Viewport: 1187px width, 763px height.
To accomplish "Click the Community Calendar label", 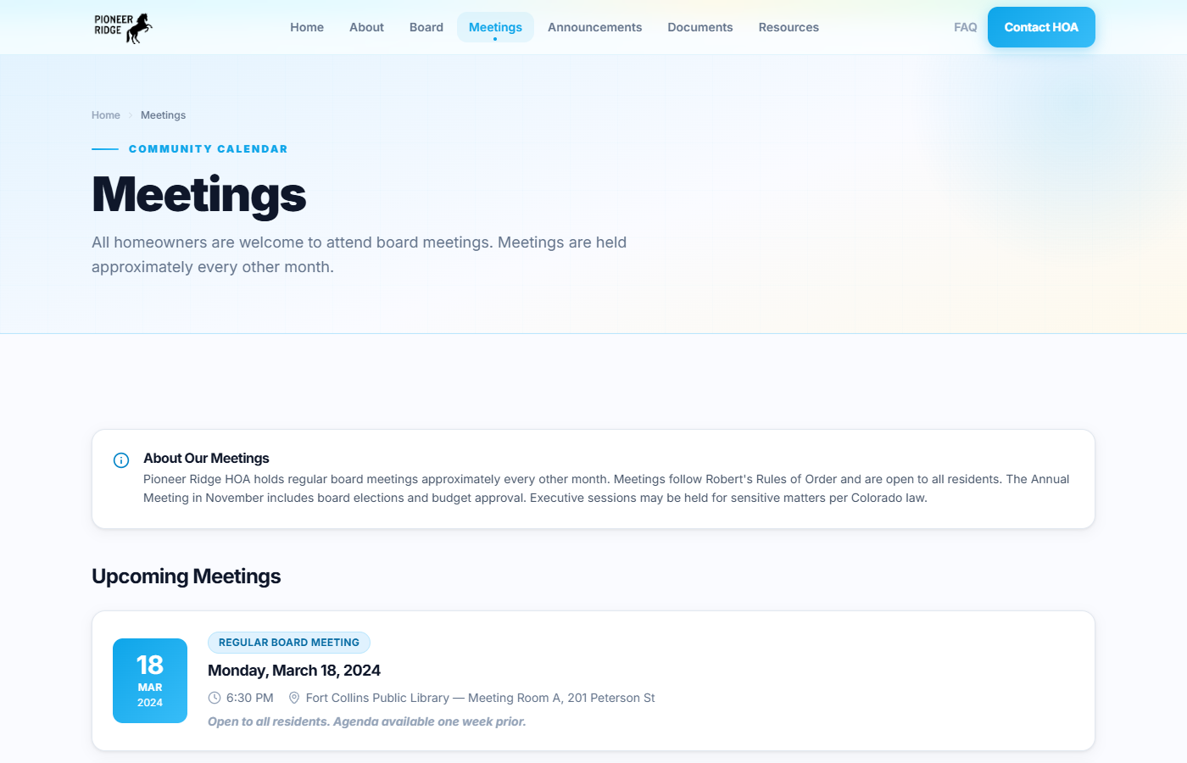I will pyautogui.click(x=209, y=149).
